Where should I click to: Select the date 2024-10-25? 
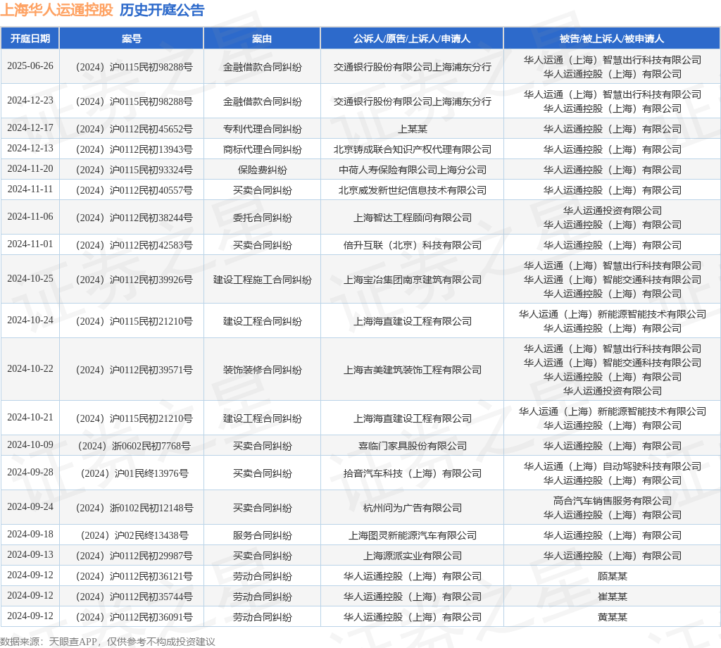coord(30,279)
